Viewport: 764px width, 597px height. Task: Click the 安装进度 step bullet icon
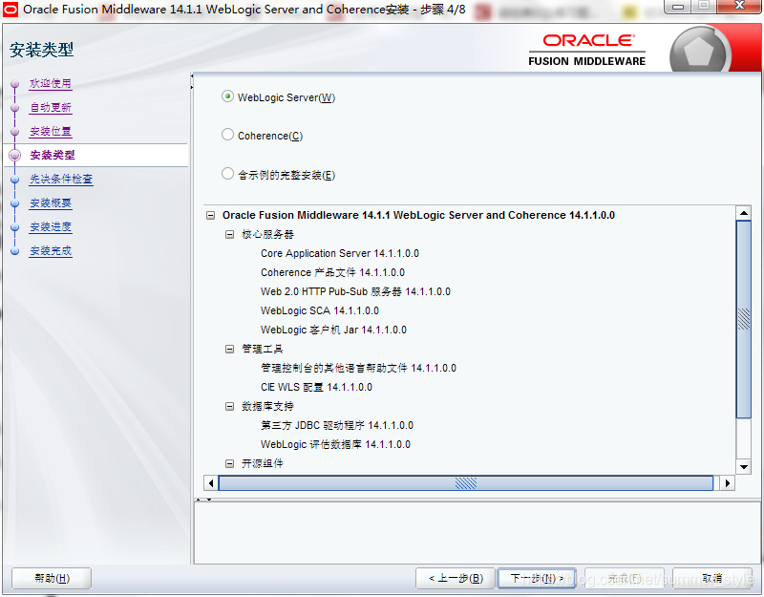tap(15, 227)
